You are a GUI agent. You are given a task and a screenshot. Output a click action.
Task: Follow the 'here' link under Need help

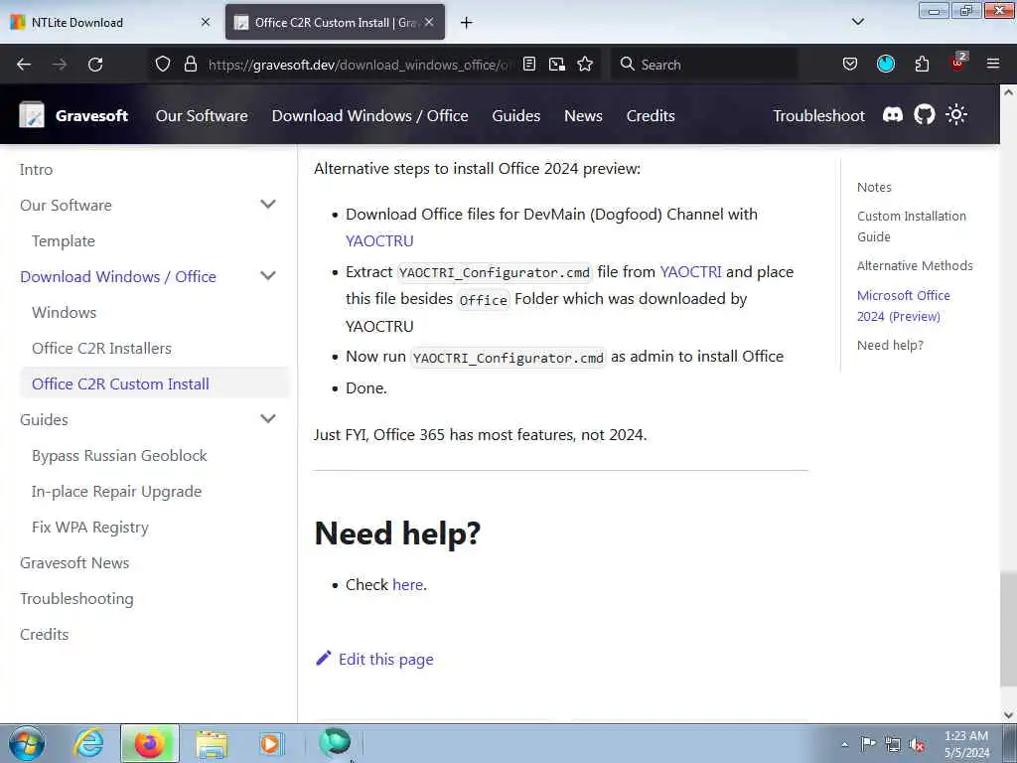407,584
